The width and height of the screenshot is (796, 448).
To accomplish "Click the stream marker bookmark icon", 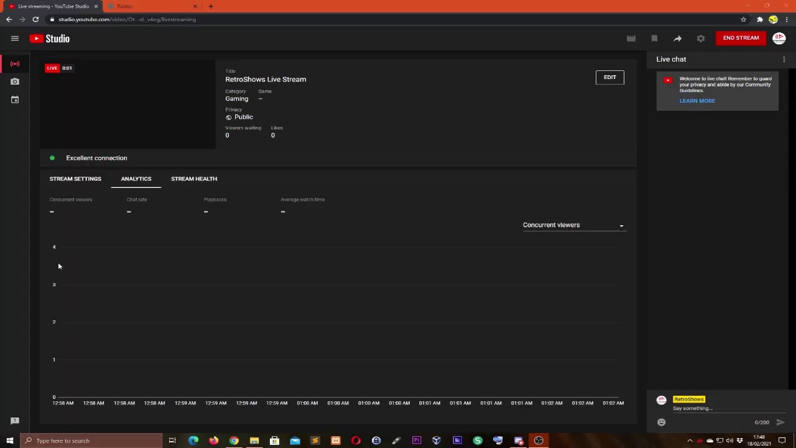I will pos(654,39).
